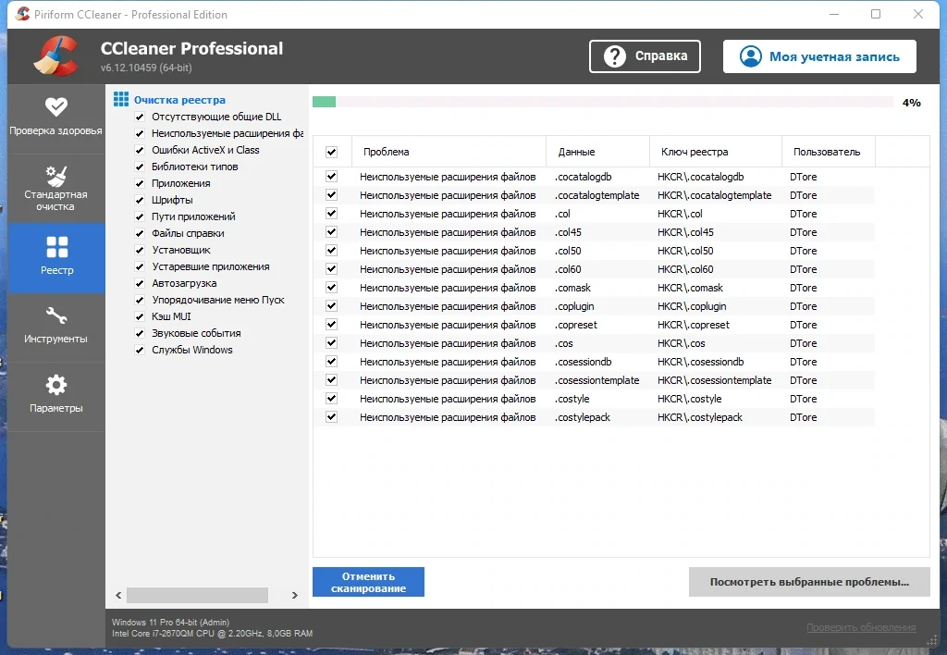Click the Очистка реестра heading
The height and width of the screenshot is (655, 947).
(179, 100)
